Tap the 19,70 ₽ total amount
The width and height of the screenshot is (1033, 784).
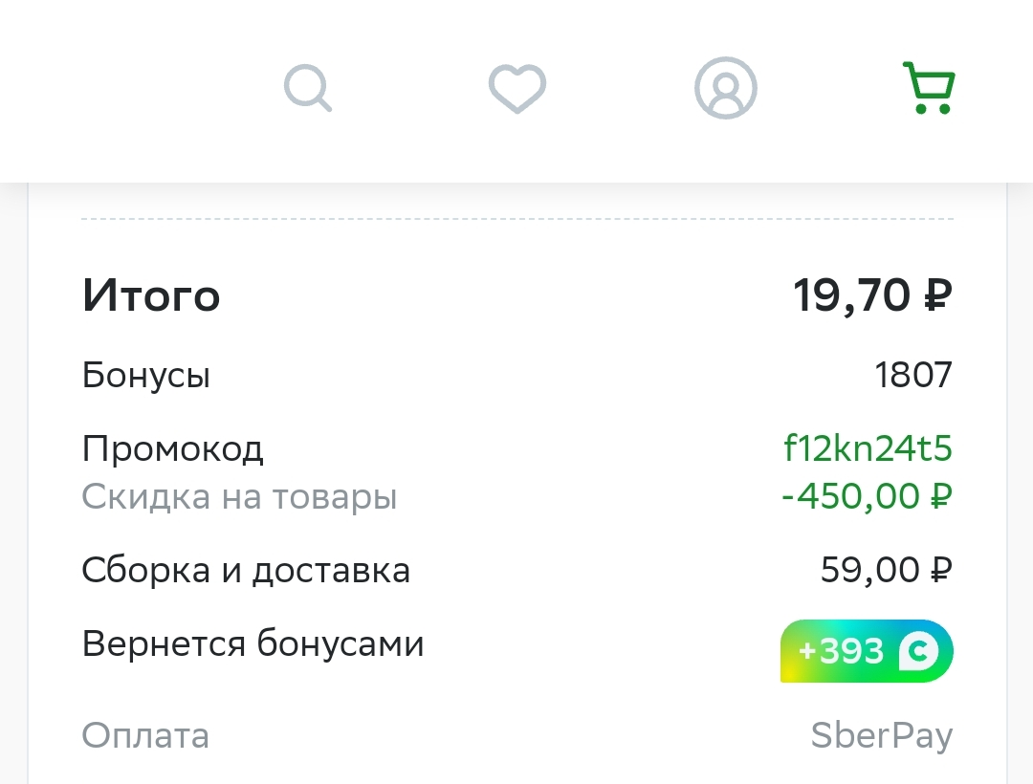point(872,295)
